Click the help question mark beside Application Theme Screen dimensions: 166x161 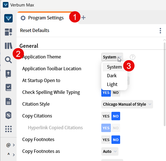133,57
